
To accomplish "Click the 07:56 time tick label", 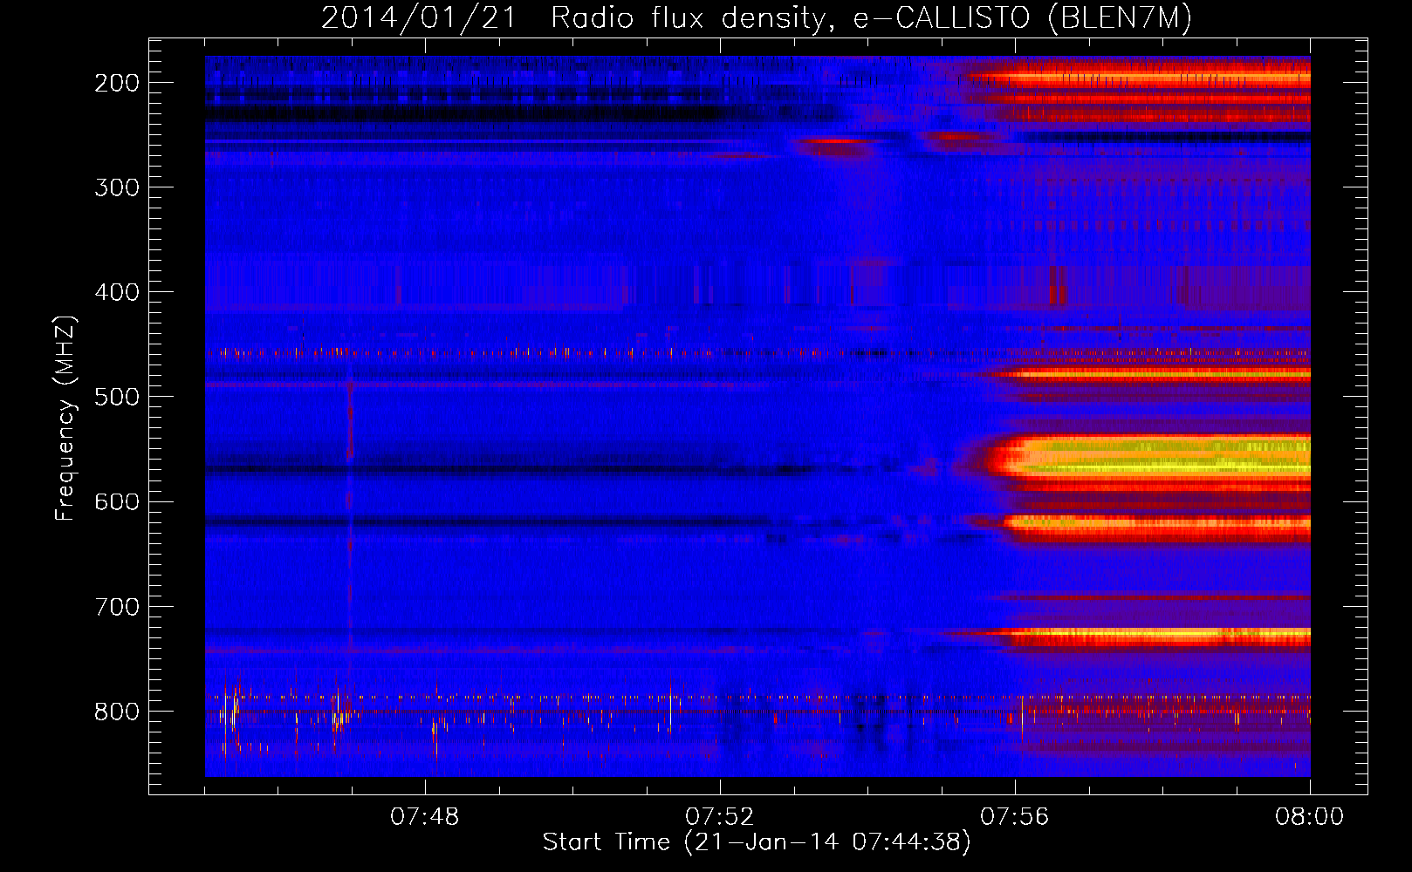I will (1015, 817).
